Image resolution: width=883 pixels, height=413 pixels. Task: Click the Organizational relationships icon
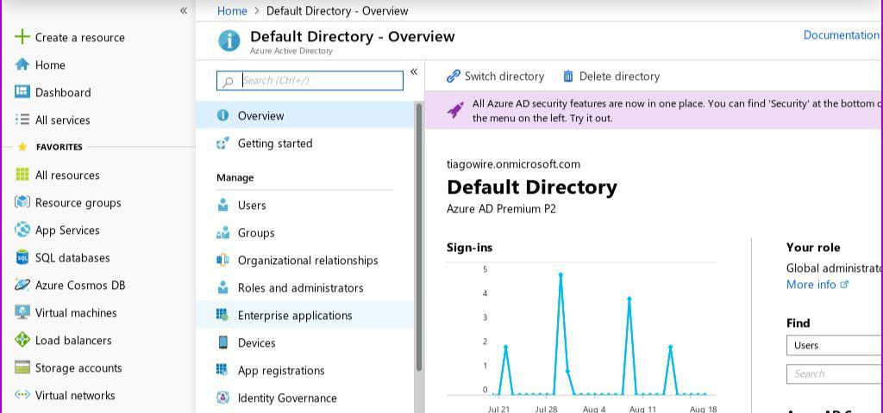pos(223,260)
